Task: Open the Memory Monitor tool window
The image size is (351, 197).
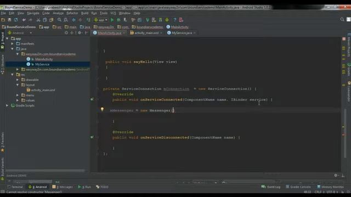Action: (x=330, y=187)
